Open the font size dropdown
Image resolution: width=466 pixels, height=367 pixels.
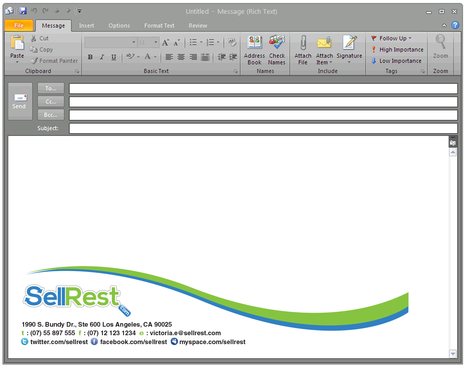click(156, 42)
